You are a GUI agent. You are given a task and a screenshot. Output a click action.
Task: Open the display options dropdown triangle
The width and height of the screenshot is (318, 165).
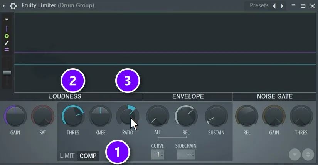click(7, 20)
